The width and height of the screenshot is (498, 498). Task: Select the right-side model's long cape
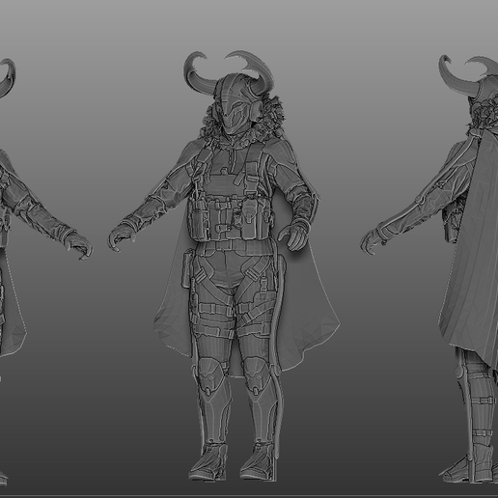click(x=470, y=258)
